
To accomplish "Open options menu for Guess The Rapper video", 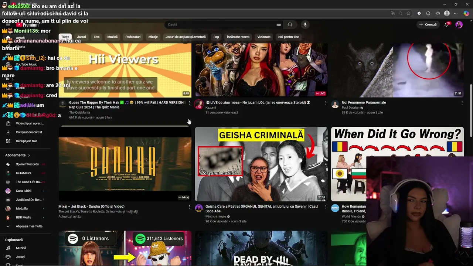I will (189, 103).
